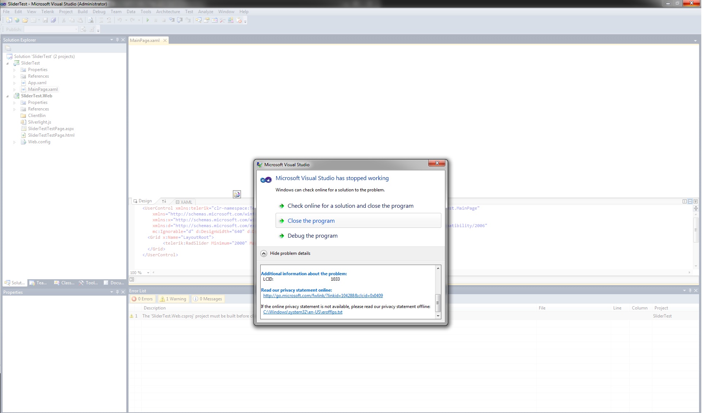Image resolution: width=702 pixels, height=413 pixels.
Task: Click the Copy toolbar icon
Action: click(72, 20)
